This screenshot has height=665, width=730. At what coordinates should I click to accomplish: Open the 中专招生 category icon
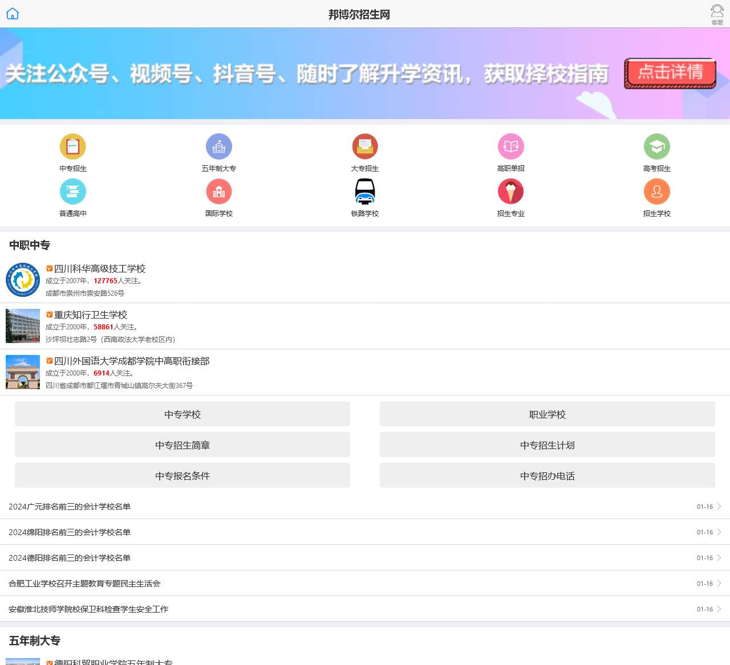[x=73, y=147]
